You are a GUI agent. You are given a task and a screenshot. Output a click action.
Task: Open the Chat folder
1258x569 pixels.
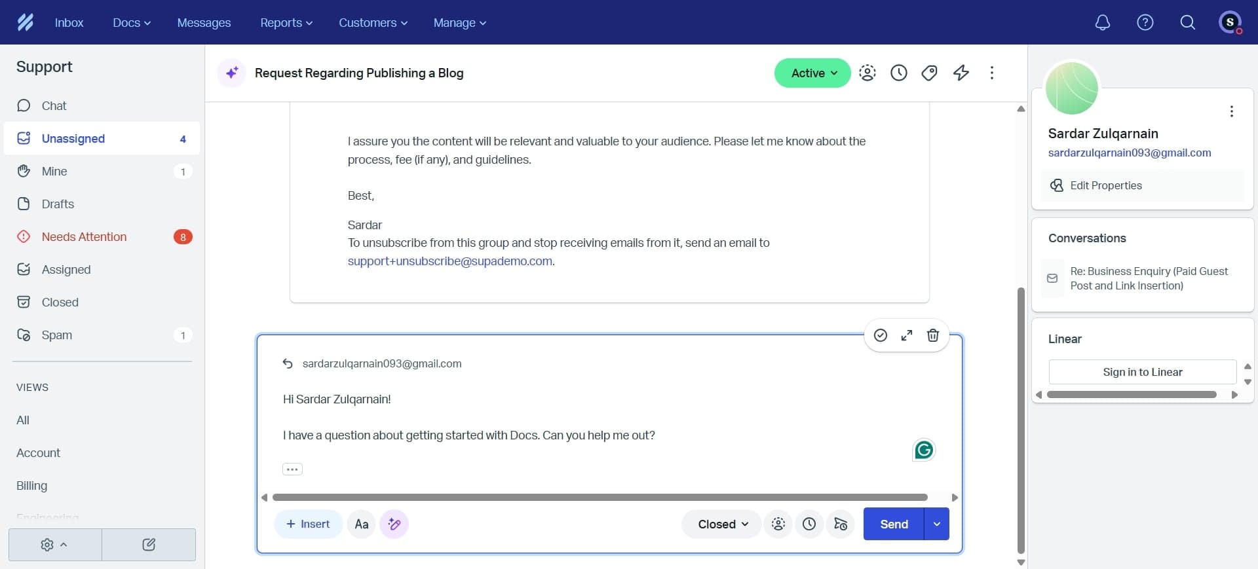(102, 105)
